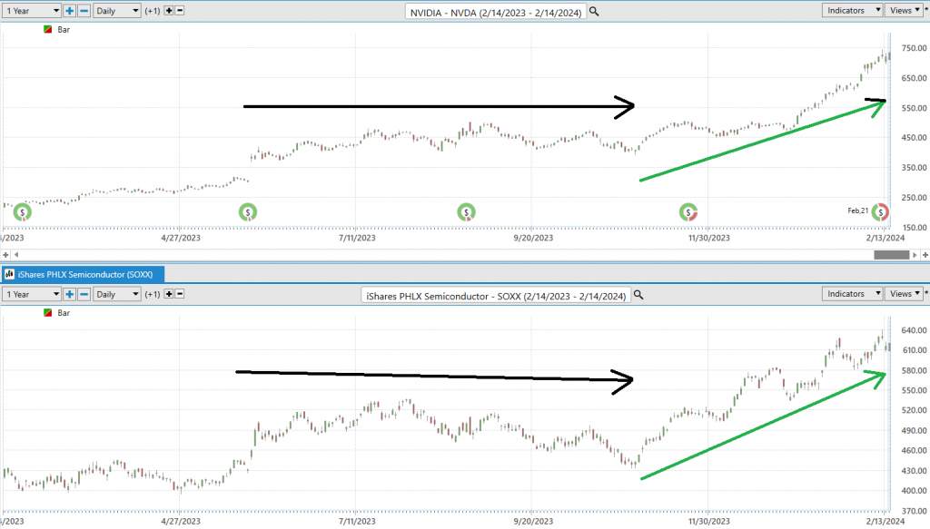Click the search magnifier next to SOXX symbol

pyautogui.click(x=638, y=294)
